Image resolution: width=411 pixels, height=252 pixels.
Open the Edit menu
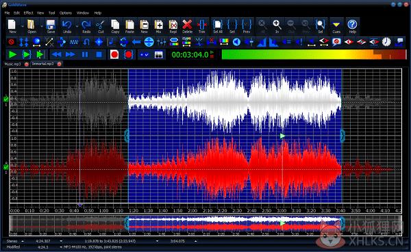tap(16, 13)
